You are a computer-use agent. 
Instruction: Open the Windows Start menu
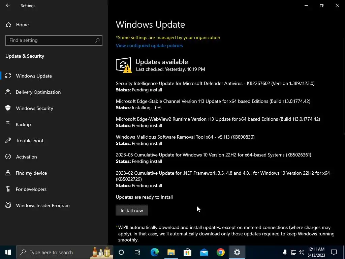8,252
